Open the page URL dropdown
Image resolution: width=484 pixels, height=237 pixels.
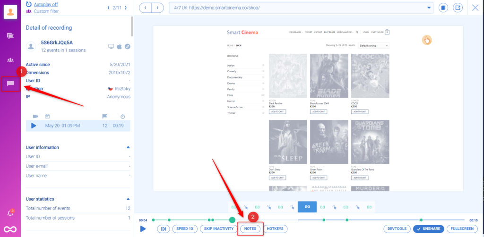428,8
